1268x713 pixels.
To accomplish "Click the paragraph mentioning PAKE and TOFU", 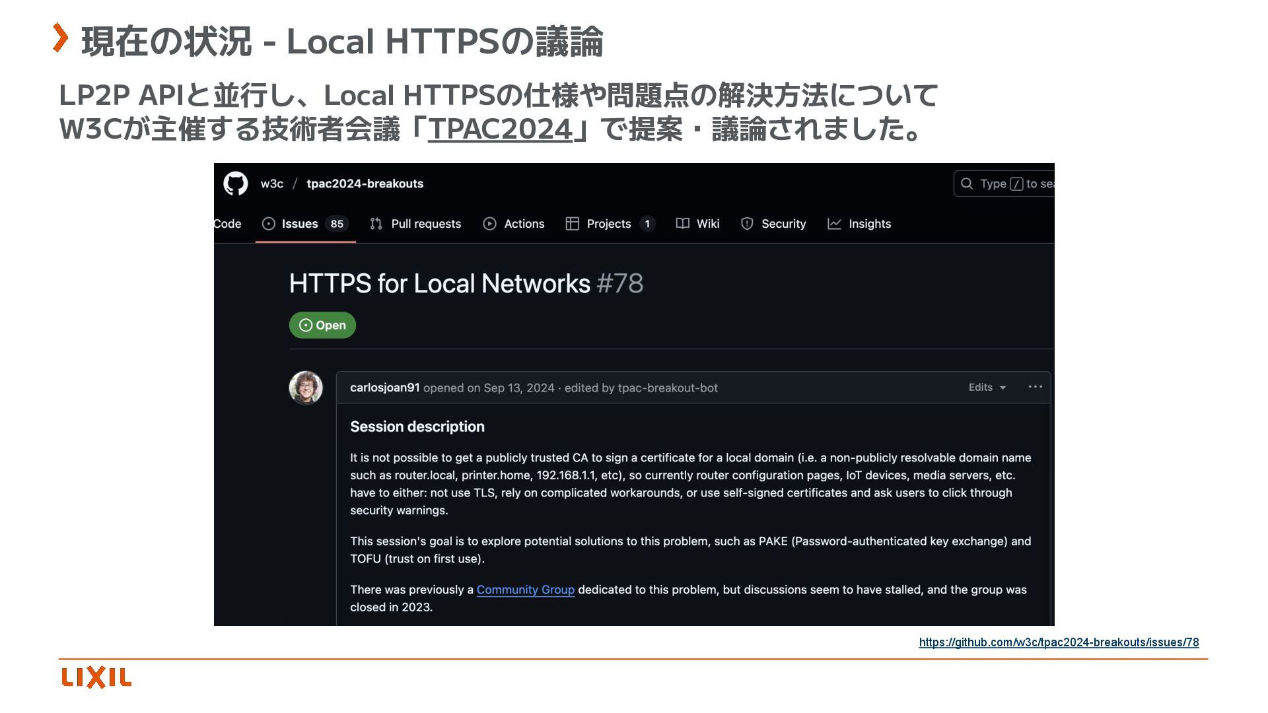I will (x=691, y=550).
